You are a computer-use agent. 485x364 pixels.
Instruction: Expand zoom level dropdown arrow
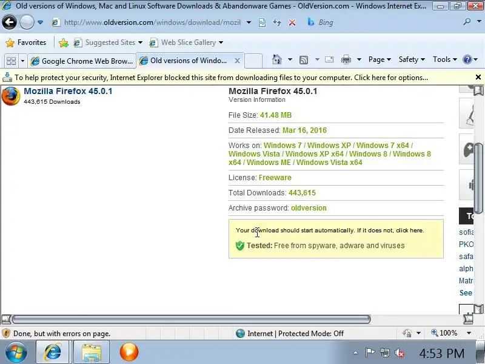coord(469,333)
